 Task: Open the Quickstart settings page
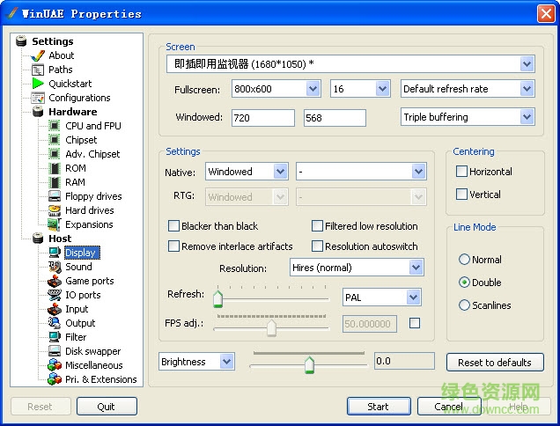(x=70, y=84)
